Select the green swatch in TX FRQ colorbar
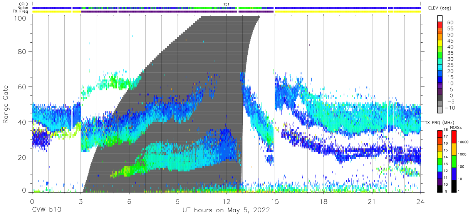Viewport: 473px width, 218px height. (439, 161)
